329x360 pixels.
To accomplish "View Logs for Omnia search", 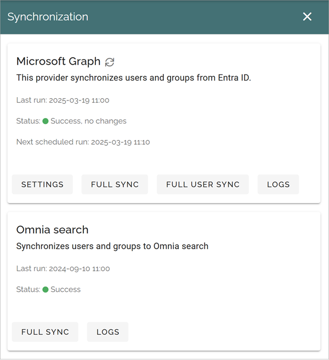I will tap(107, 332).
